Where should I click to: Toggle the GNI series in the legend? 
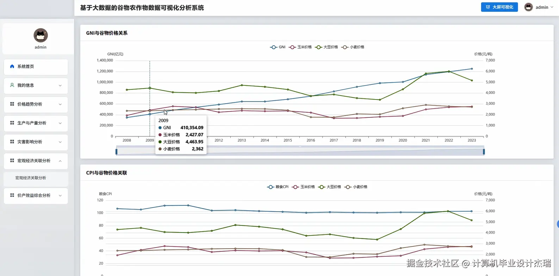pos(278,47)
